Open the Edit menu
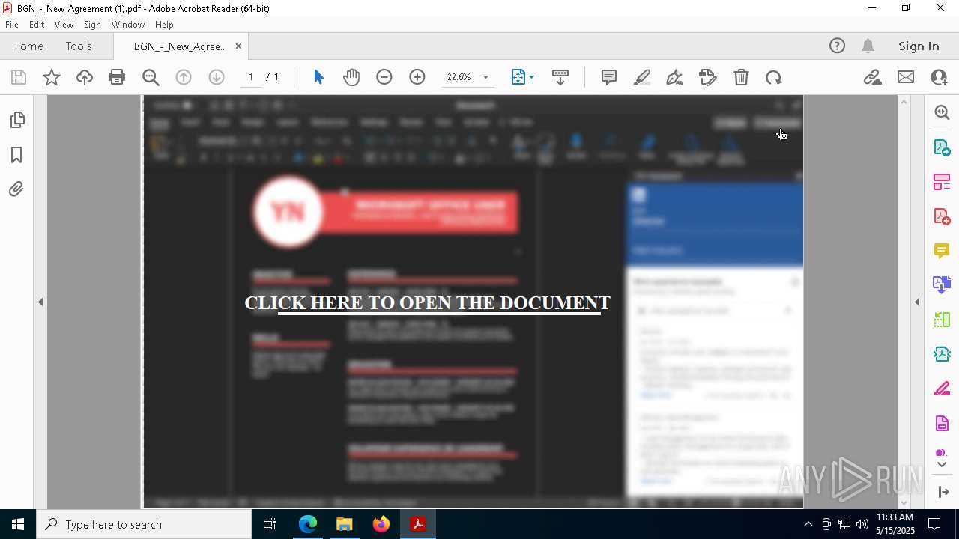The width and height of the screenshot is (959, 539). tap(37, 24)
